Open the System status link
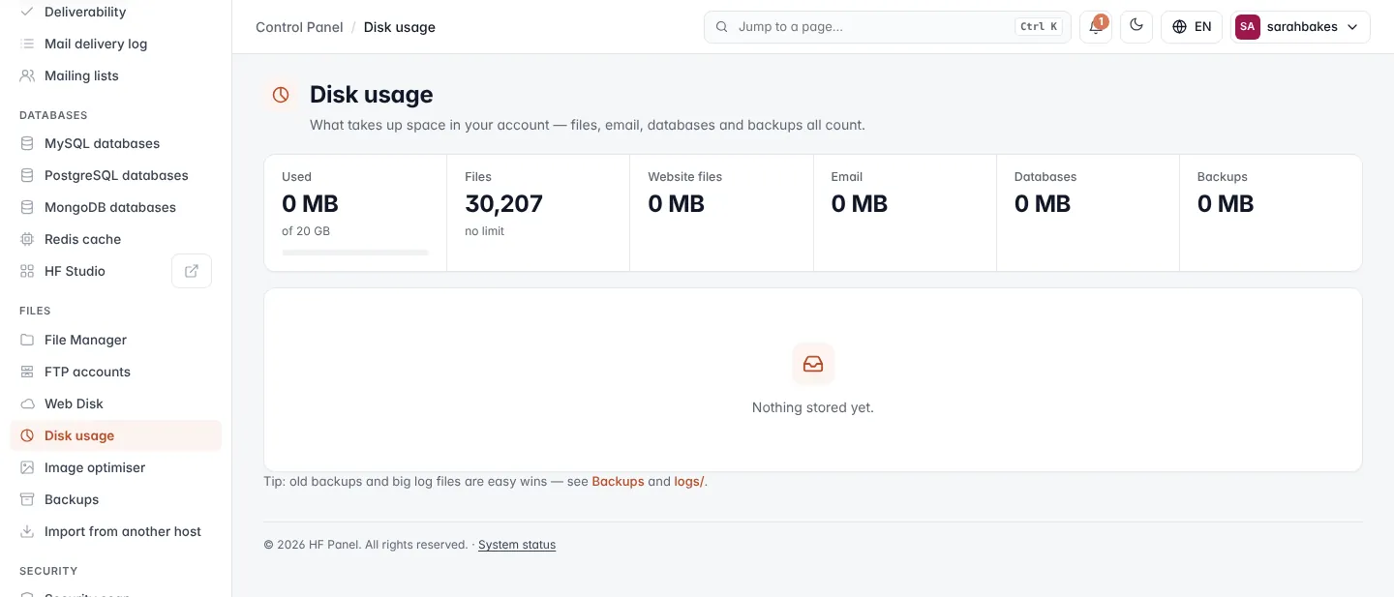Screen dimensions: 1394x597 (517, 545)
